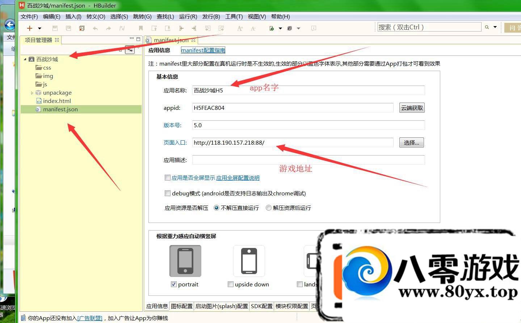
Task: Switch to the 图标配置 tab
Action: point(182,306)
